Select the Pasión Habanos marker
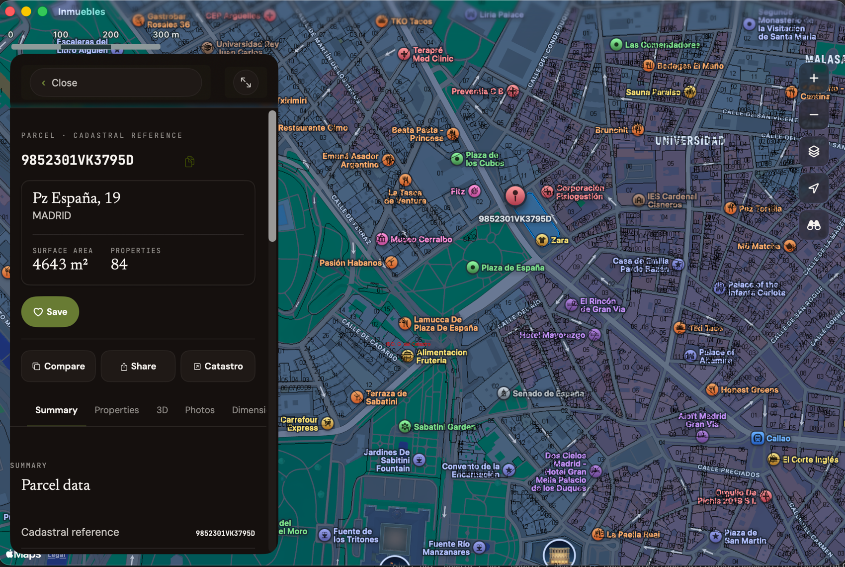Screen dimensions: 845x567 [392, 262]
